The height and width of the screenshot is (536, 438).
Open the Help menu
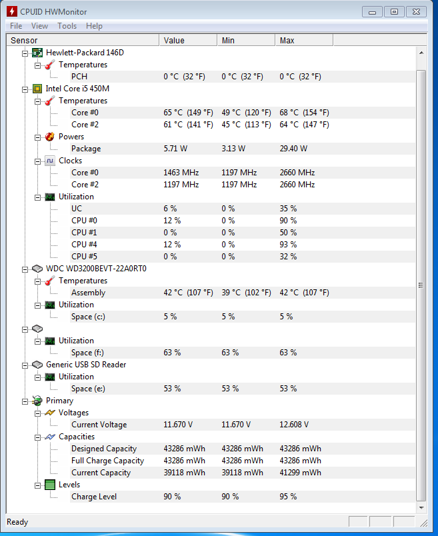[94, 26]
